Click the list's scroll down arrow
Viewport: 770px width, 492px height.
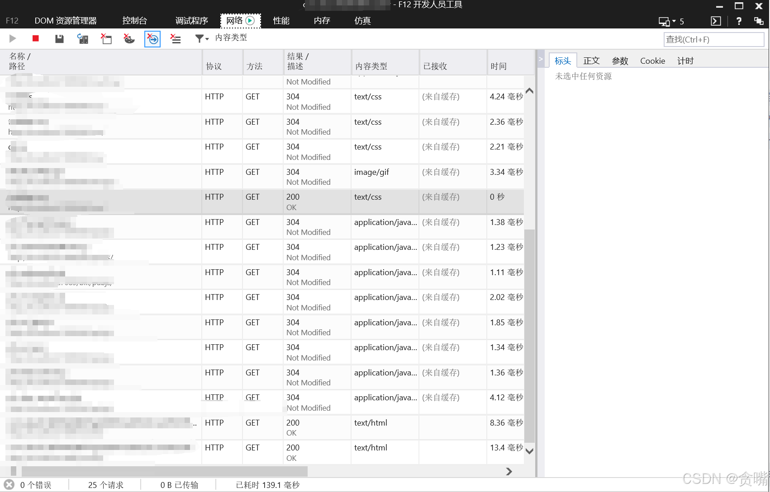click(529, 451)
